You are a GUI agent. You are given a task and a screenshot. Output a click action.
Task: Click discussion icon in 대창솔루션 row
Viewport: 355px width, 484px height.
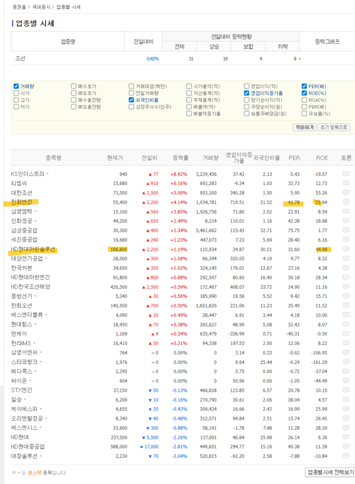point(346,456)
